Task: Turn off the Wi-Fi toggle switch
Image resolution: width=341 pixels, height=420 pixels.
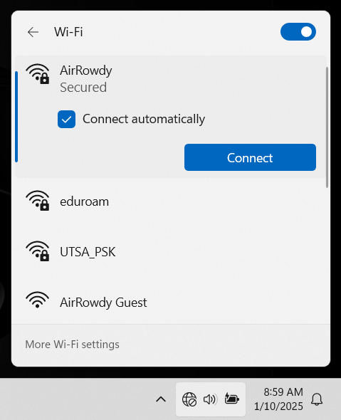Action: (298, 32)
